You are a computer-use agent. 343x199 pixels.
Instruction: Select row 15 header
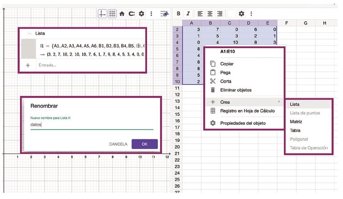[x=177, y=114]
